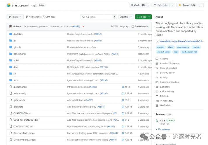The height and width of the screenshot is (145, 208).
Task: Click flobernd's avatar thumbnail
Action: (11, 26)
